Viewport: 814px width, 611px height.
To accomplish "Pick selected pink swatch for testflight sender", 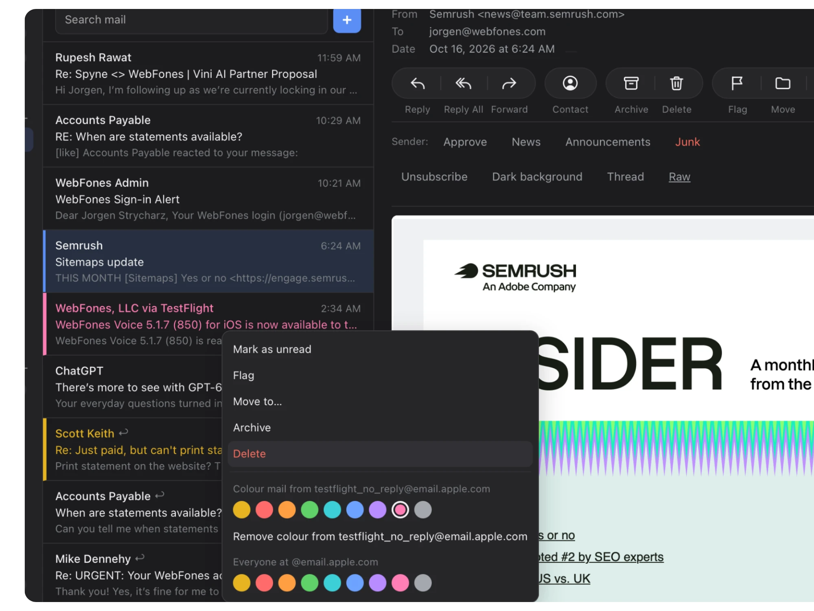I will click(400, 510).
